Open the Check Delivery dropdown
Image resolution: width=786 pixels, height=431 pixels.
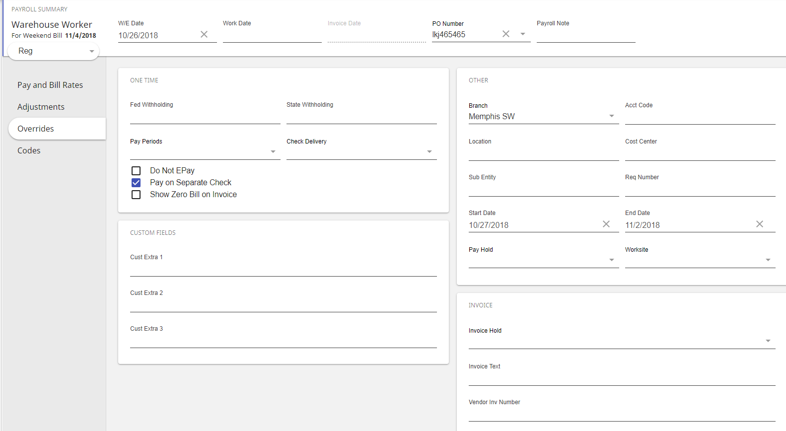coord(361,151)
